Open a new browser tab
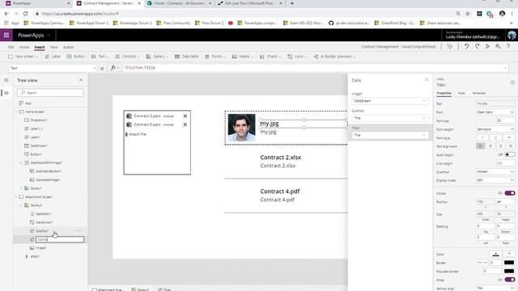 tap(291, 3)
